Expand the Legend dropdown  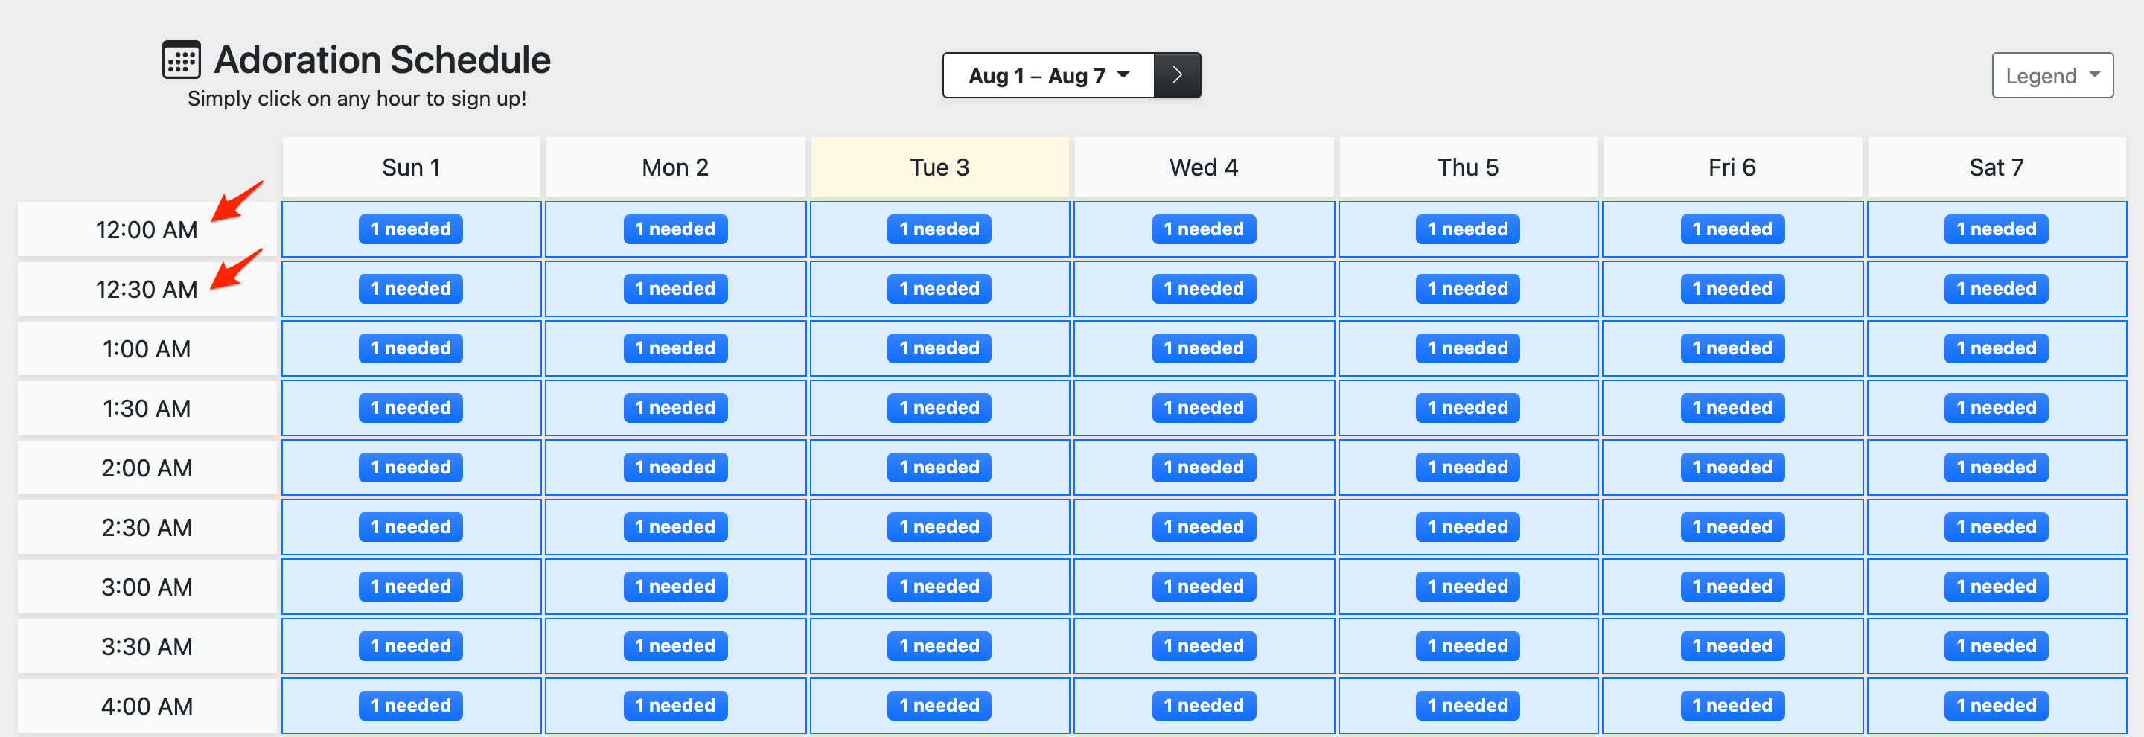point(2052,76)
